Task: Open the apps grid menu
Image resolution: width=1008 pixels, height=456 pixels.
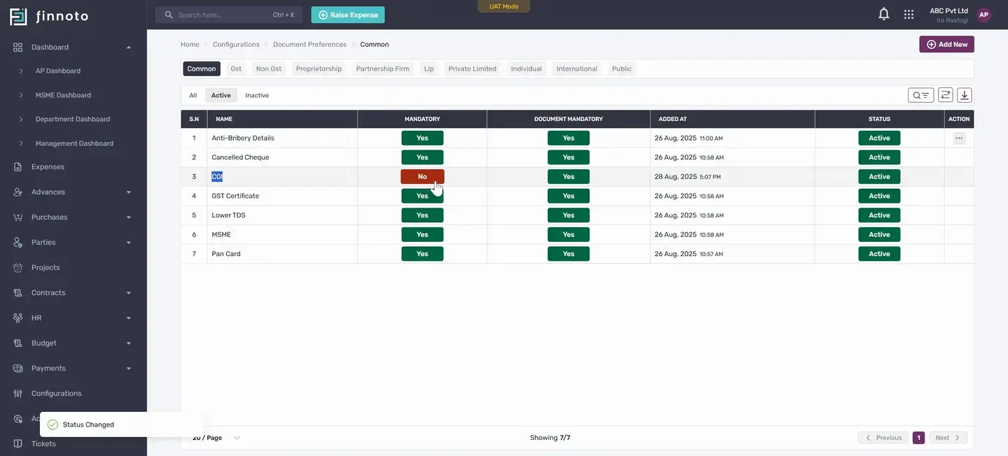Action: coord(909,14)
